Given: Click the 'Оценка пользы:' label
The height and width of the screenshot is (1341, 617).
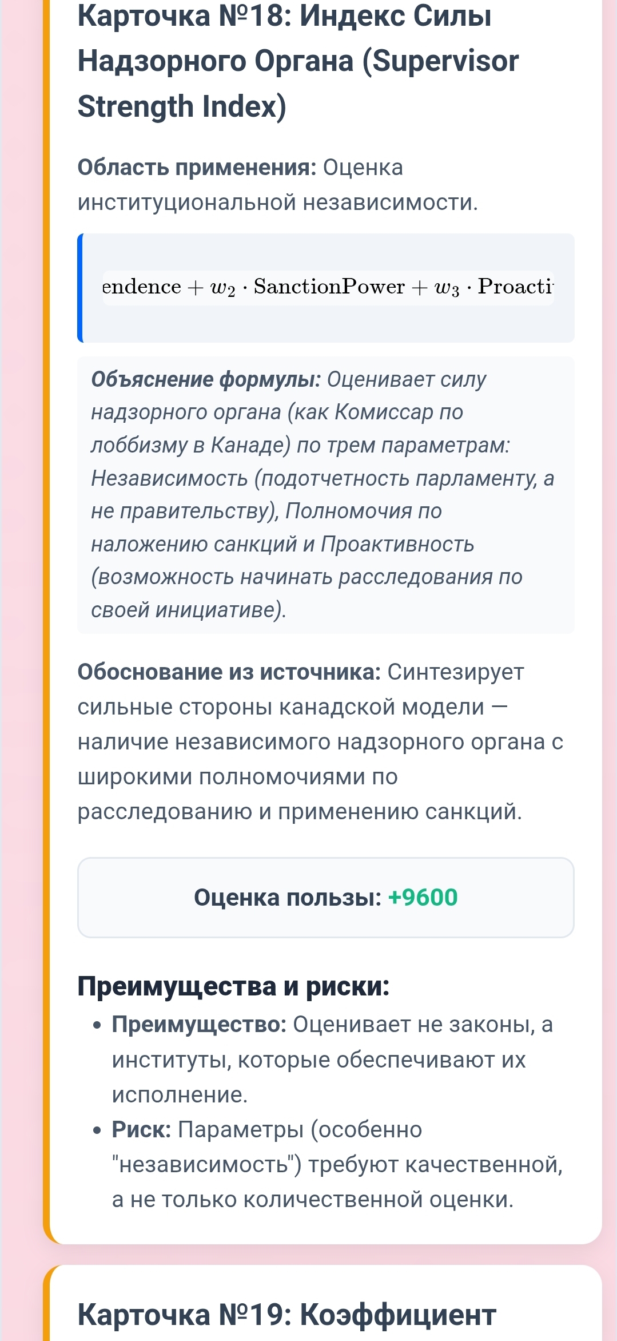Looking at the screenshot, I should (x=288, y=898).
